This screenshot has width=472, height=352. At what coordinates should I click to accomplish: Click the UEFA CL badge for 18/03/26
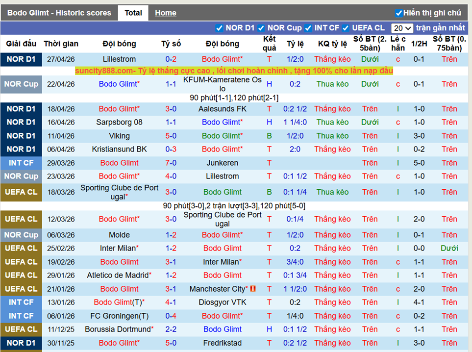pyautogui.click(x=21, y=192)
